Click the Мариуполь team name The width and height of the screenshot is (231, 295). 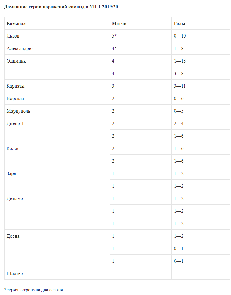point(18,111)
